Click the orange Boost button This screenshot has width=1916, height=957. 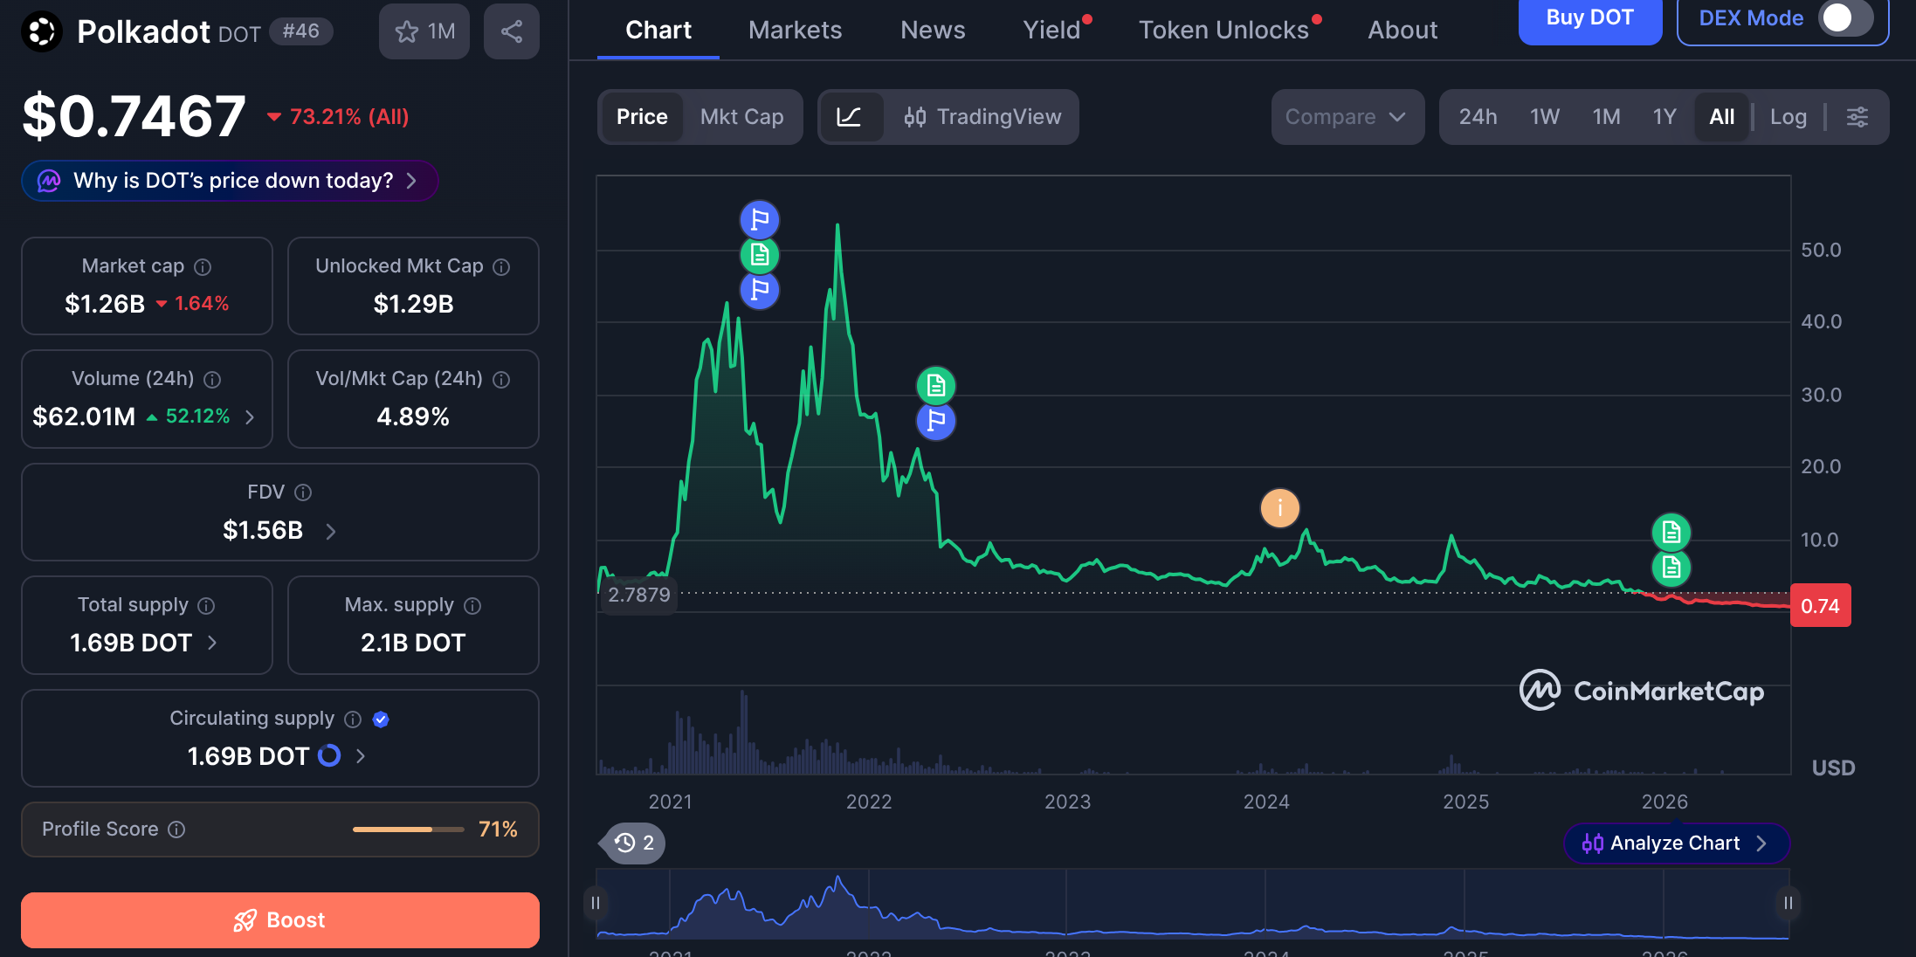click(280, 919)
